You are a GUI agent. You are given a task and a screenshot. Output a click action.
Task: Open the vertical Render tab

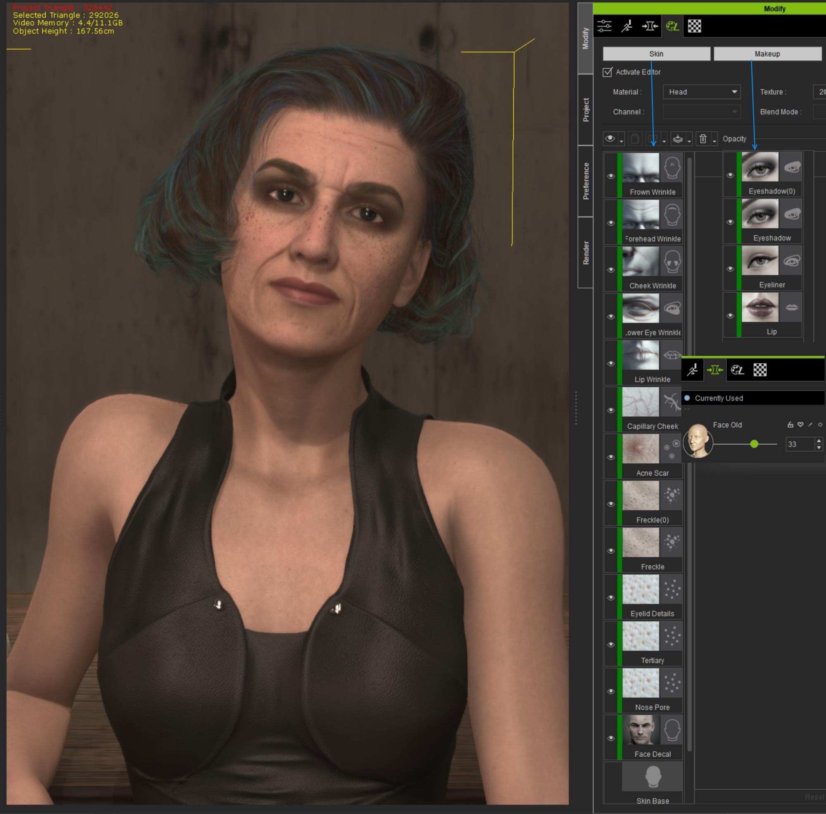click(586, 253)
